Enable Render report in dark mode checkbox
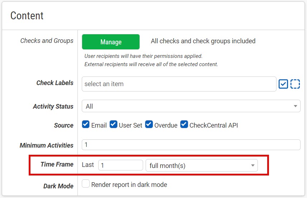The height and width of the screenshot is (198, 307). coord(86,184)
